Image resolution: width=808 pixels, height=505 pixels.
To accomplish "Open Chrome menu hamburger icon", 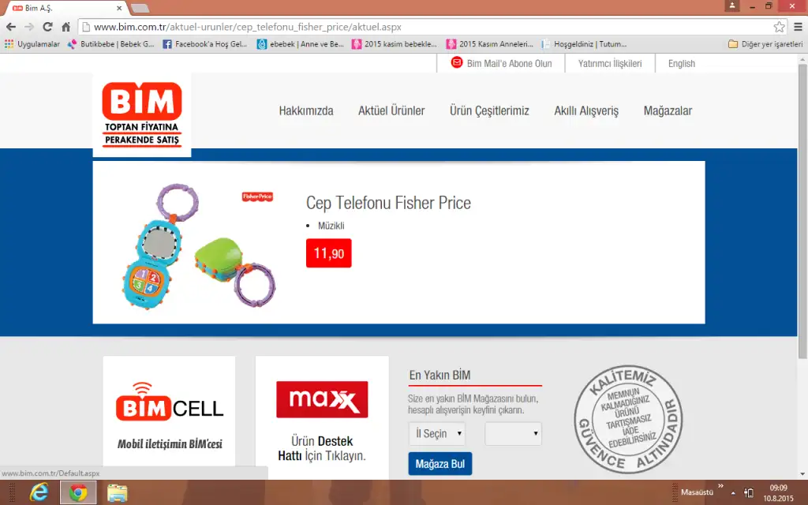I will pos(798,27).
